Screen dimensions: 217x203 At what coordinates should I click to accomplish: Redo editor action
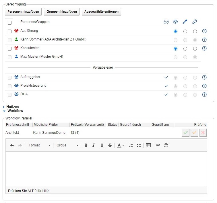[x=20, y=145]
